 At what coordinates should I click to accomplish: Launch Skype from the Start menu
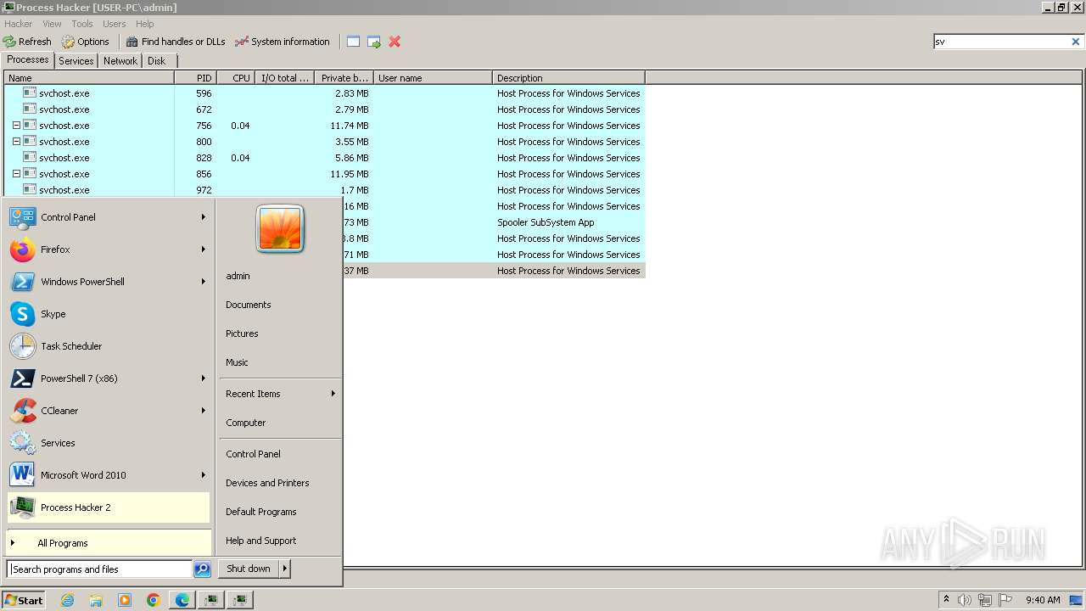coord(108,314)
